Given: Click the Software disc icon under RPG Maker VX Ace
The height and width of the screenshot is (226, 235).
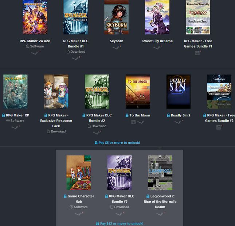Looking at the screenshot, I should [x=28, y=46].
